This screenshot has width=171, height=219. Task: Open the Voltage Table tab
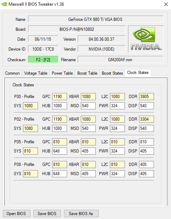click(x=35, y=73)
